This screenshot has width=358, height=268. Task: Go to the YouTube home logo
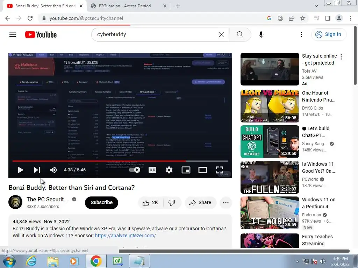tap(41, 35)
